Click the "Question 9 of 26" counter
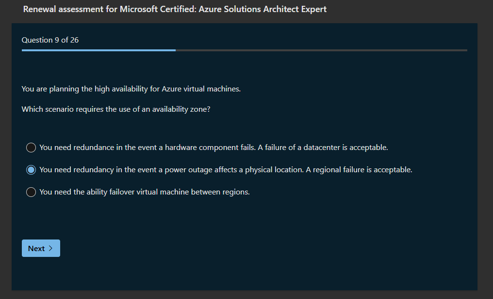Screen dimensions: 493x299 pyautogui.click(x=50, y=40)
